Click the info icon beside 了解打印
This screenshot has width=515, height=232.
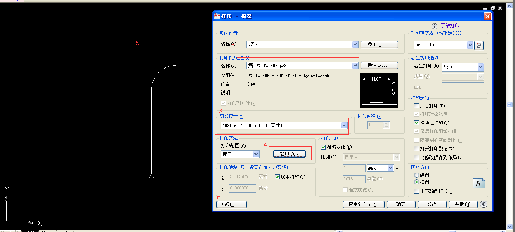[x=435, y=26]
